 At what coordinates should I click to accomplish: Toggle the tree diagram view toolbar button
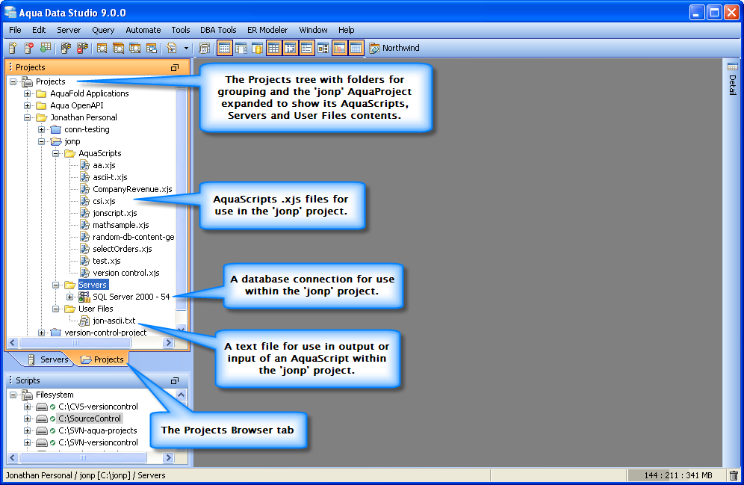pyautogui.click(x=323, y=48)
